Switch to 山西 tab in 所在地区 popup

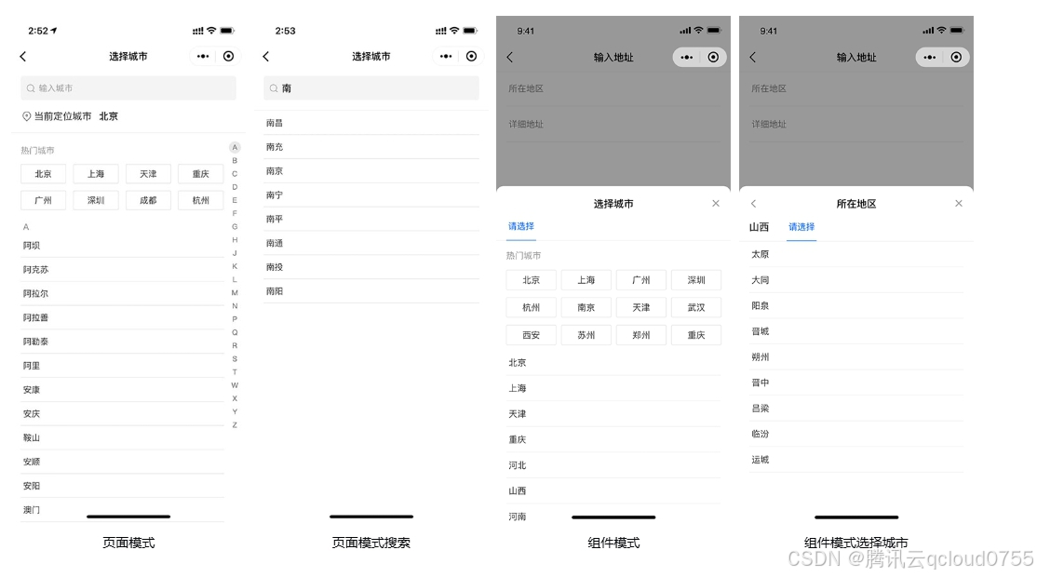[x=760, y=227]
